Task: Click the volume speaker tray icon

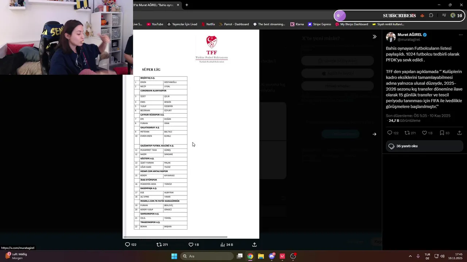Action: (442, 256)
